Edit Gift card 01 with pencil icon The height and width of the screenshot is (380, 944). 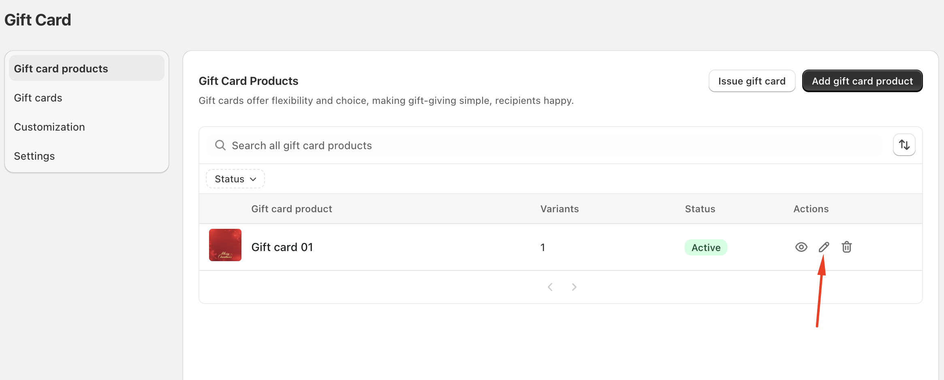(824, 247)
